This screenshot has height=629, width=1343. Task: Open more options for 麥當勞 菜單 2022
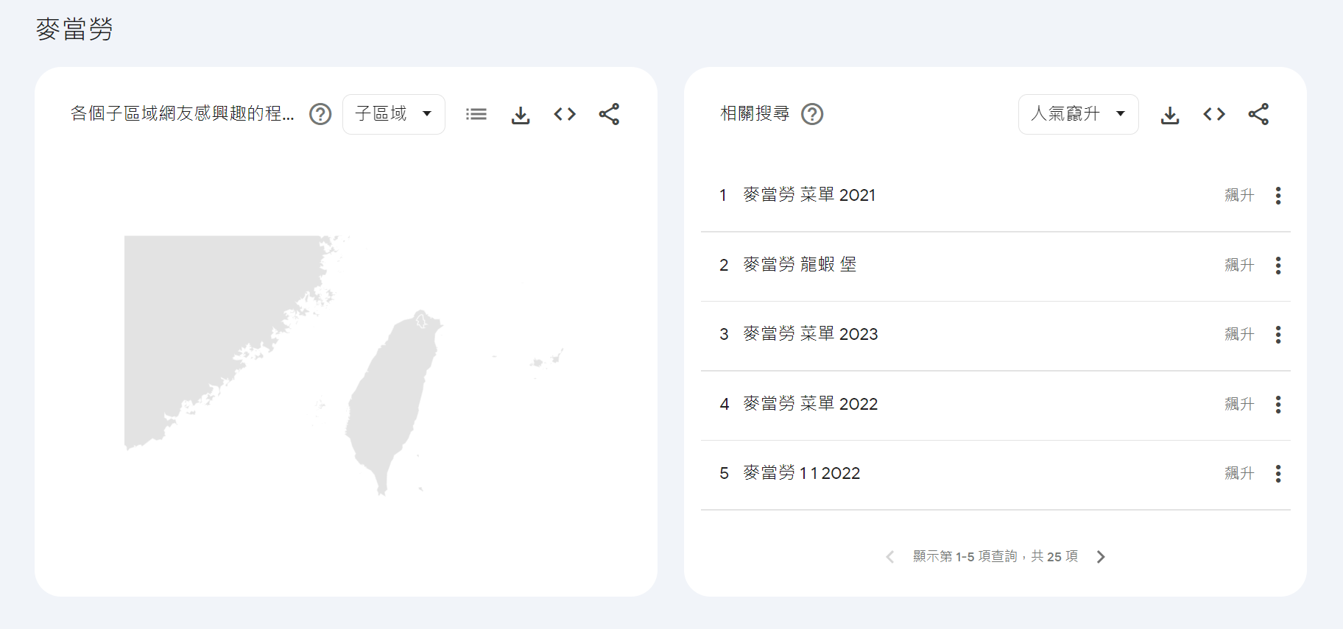tap(1278, 404)
